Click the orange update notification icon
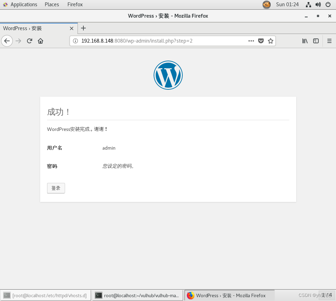 (x=266, y=5)
